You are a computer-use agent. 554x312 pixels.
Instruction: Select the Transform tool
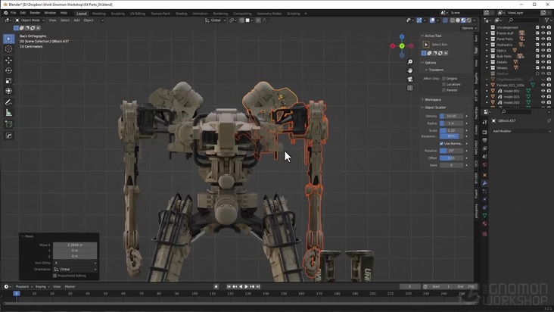point(9,91)
